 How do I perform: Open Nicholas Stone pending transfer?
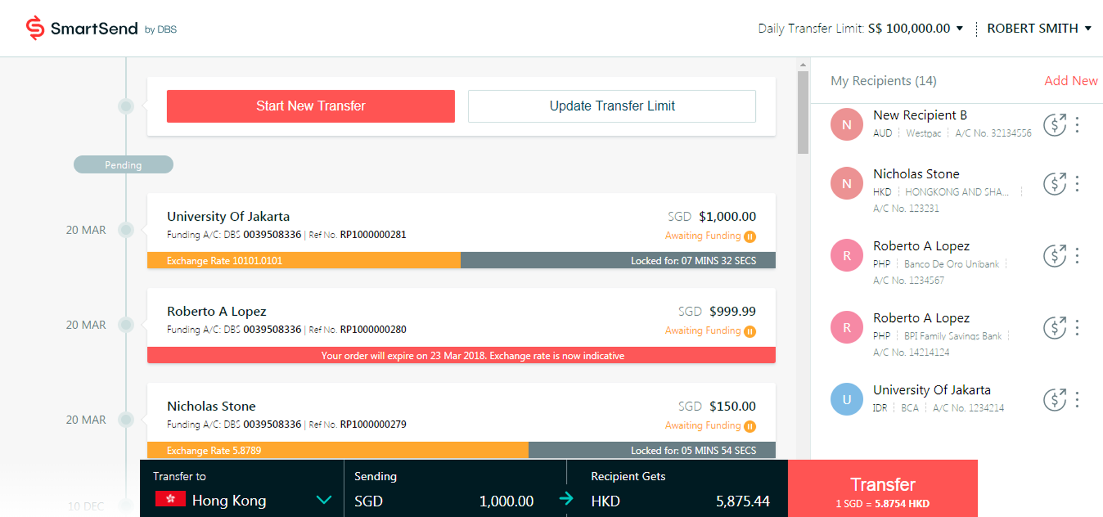coord(461,420)
